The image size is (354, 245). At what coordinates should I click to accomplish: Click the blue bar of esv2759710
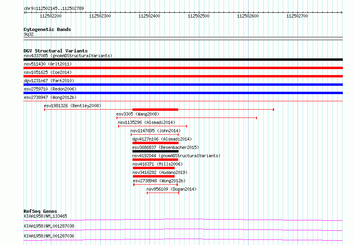183,93
